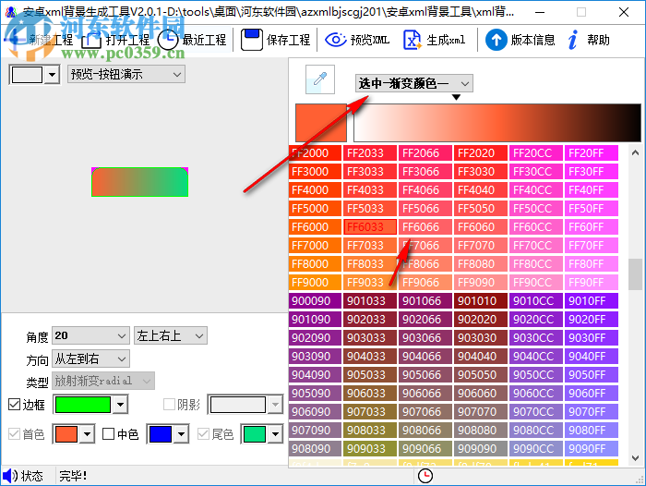
Task: Select color cell FF5050
Action: point(481,208)
